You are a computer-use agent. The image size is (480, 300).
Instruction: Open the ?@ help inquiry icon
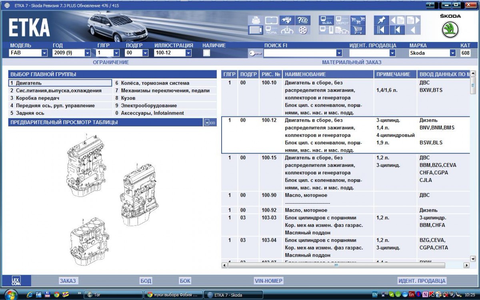pos(303,20)
